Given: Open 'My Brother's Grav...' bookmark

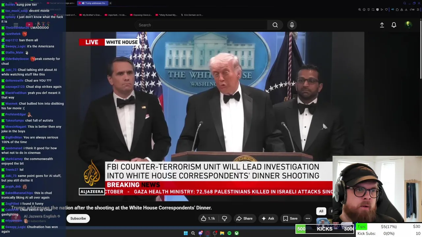Looking at the screenshot, I should point(90,15).
